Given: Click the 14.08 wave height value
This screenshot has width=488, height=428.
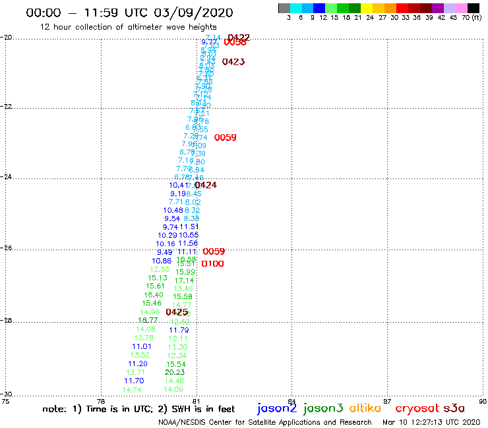Looking at the screenshot, I should click(x=146, y=329).
